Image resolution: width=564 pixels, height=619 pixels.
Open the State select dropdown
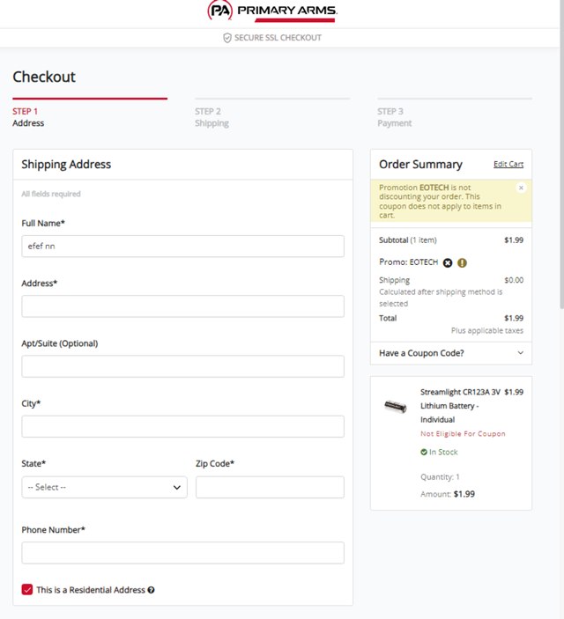(104, 487)
